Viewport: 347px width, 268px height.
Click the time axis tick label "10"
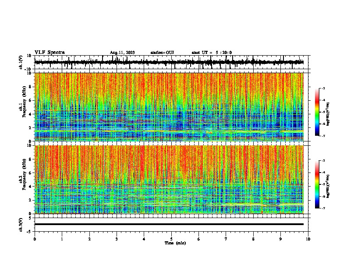coord(308,239)
